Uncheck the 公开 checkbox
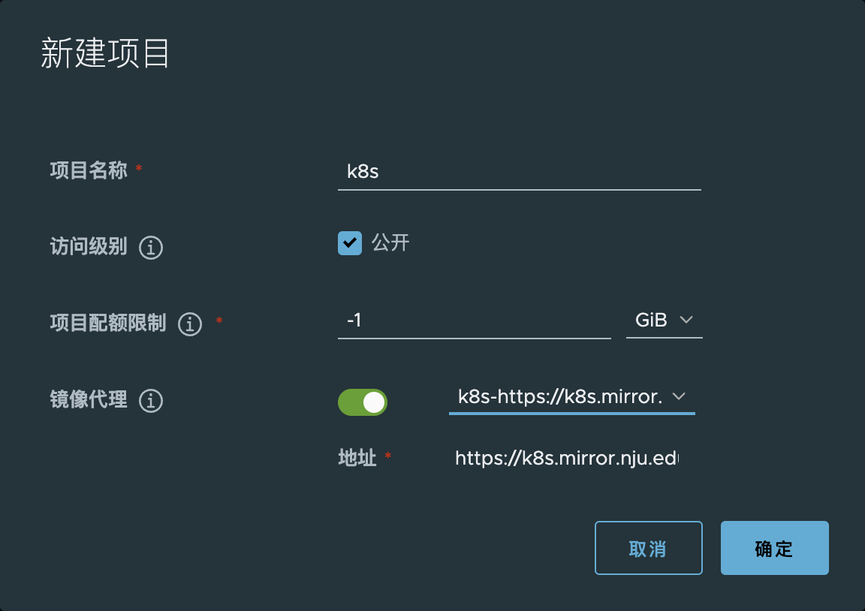Screen dimensions: 865x611 point(350,243)
